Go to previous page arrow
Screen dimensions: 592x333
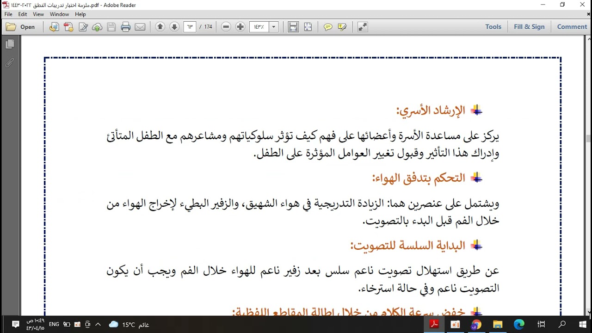pos(160,27)
